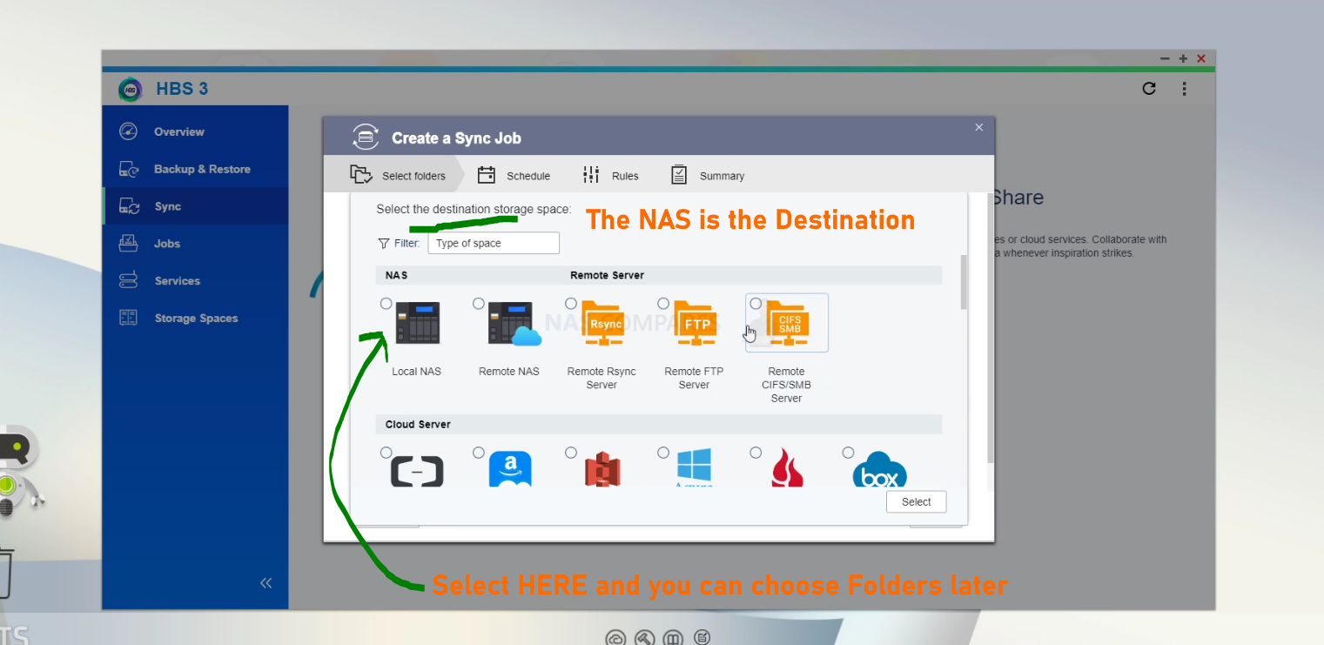Click the orange CIFS SMB server icon
Viewport: 1324px width, 645px height.
[788, 323]
